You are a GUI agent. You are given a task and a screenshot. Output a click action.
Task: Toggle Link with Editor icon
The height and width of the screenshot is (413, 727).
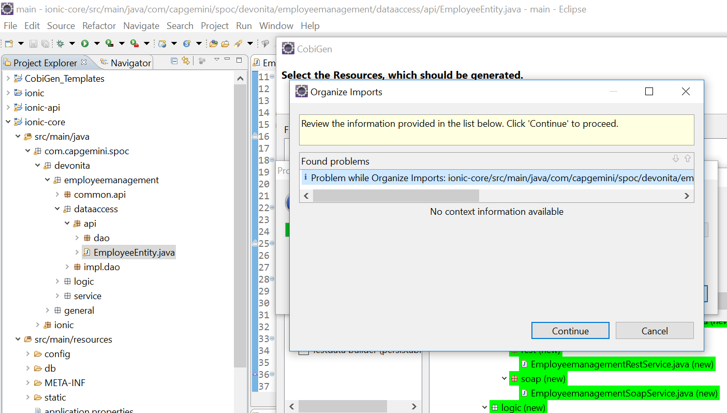pos(186,61)
